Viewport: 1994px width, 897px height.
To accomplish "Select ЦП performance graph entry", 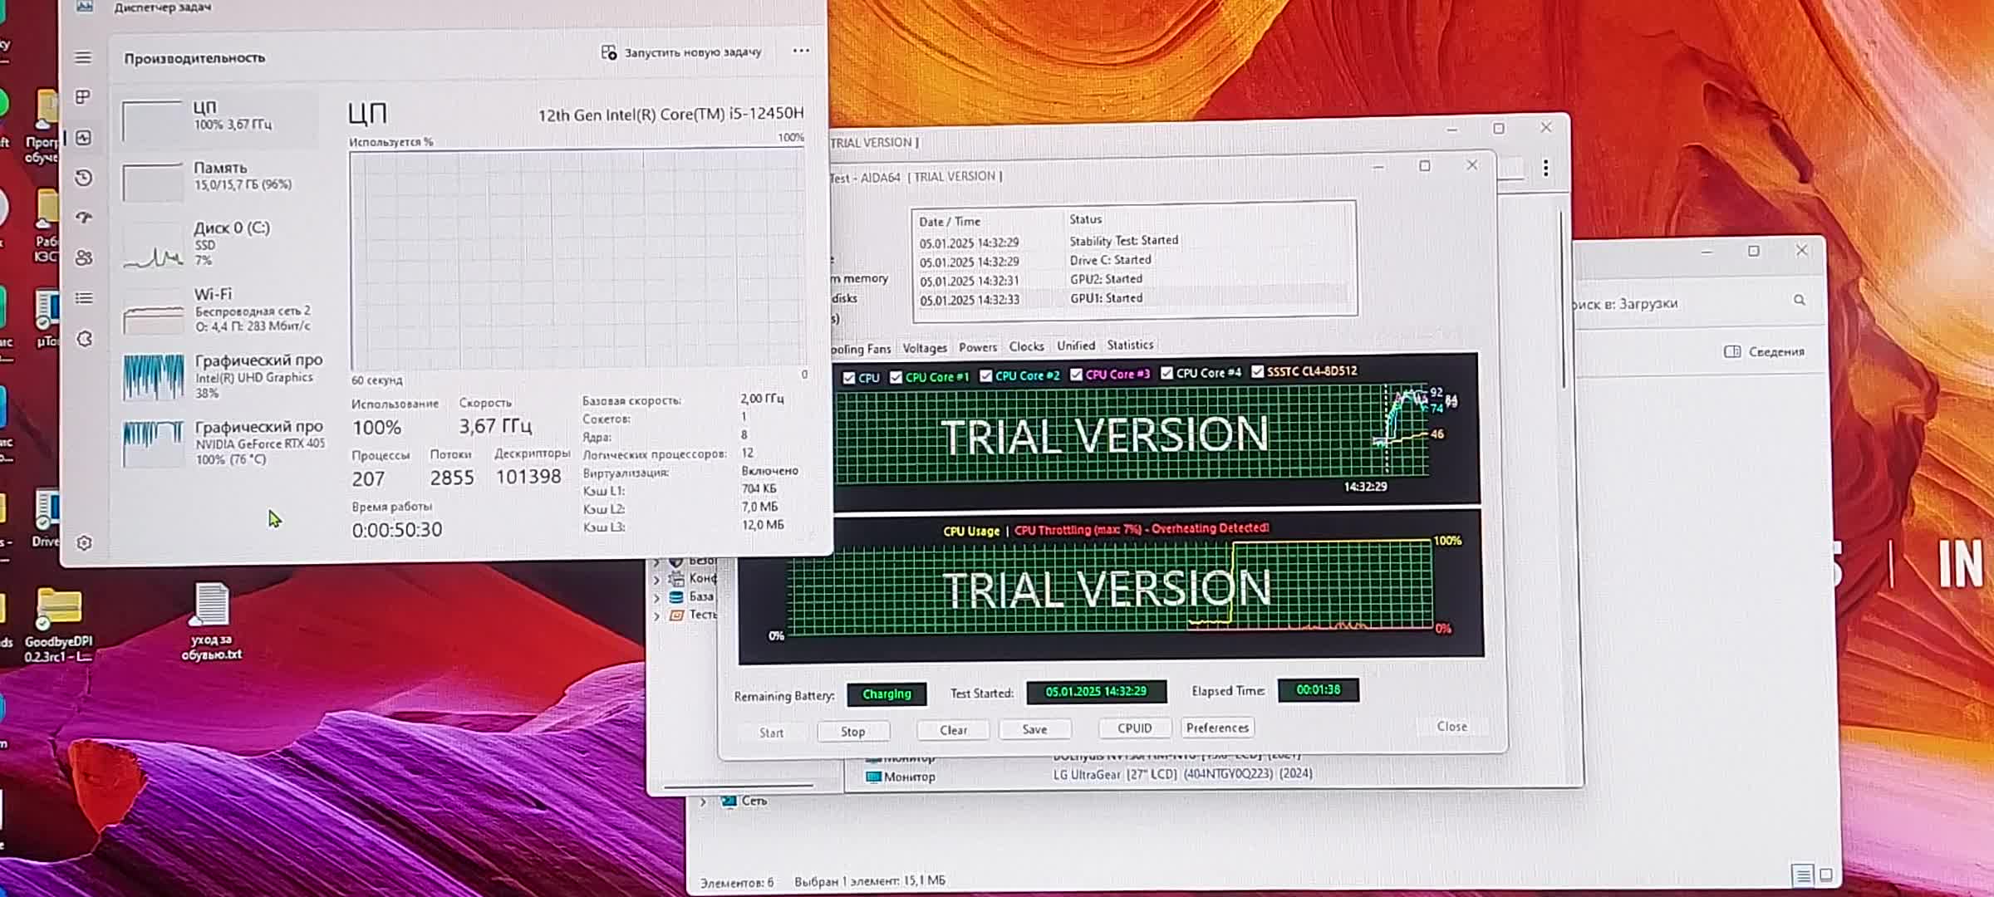I will coord(219,117).
